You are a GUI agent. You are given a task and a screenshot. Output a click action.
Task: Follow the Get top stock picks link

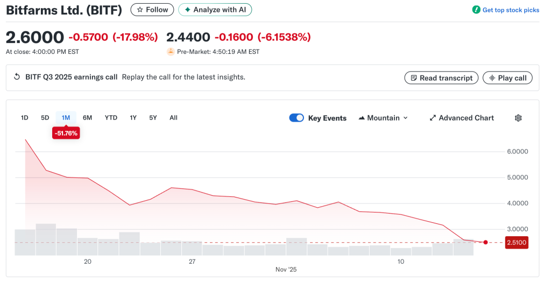tap(510, 10)
